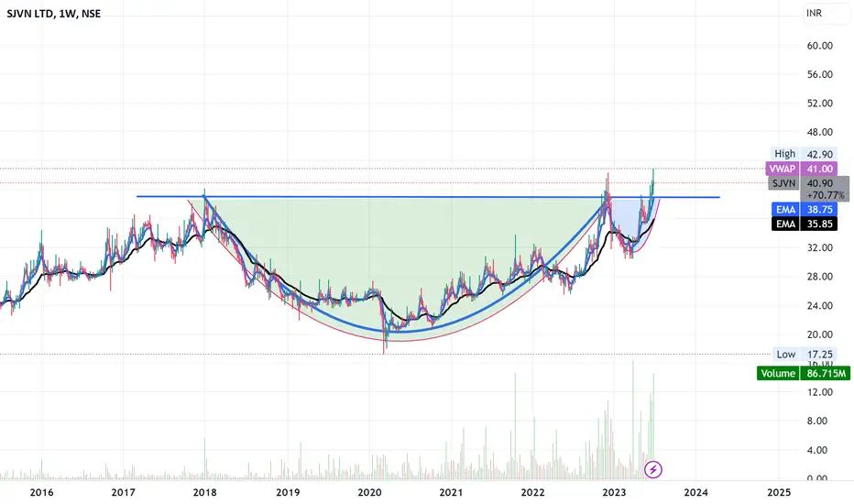
Task: Click the 60.00 price scale value
Action: pos(820,46)
